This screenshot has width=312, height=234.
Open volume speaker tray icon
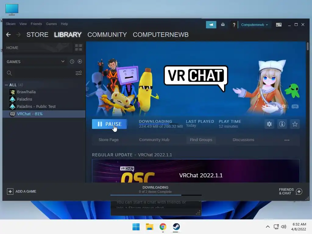[284, 227]
